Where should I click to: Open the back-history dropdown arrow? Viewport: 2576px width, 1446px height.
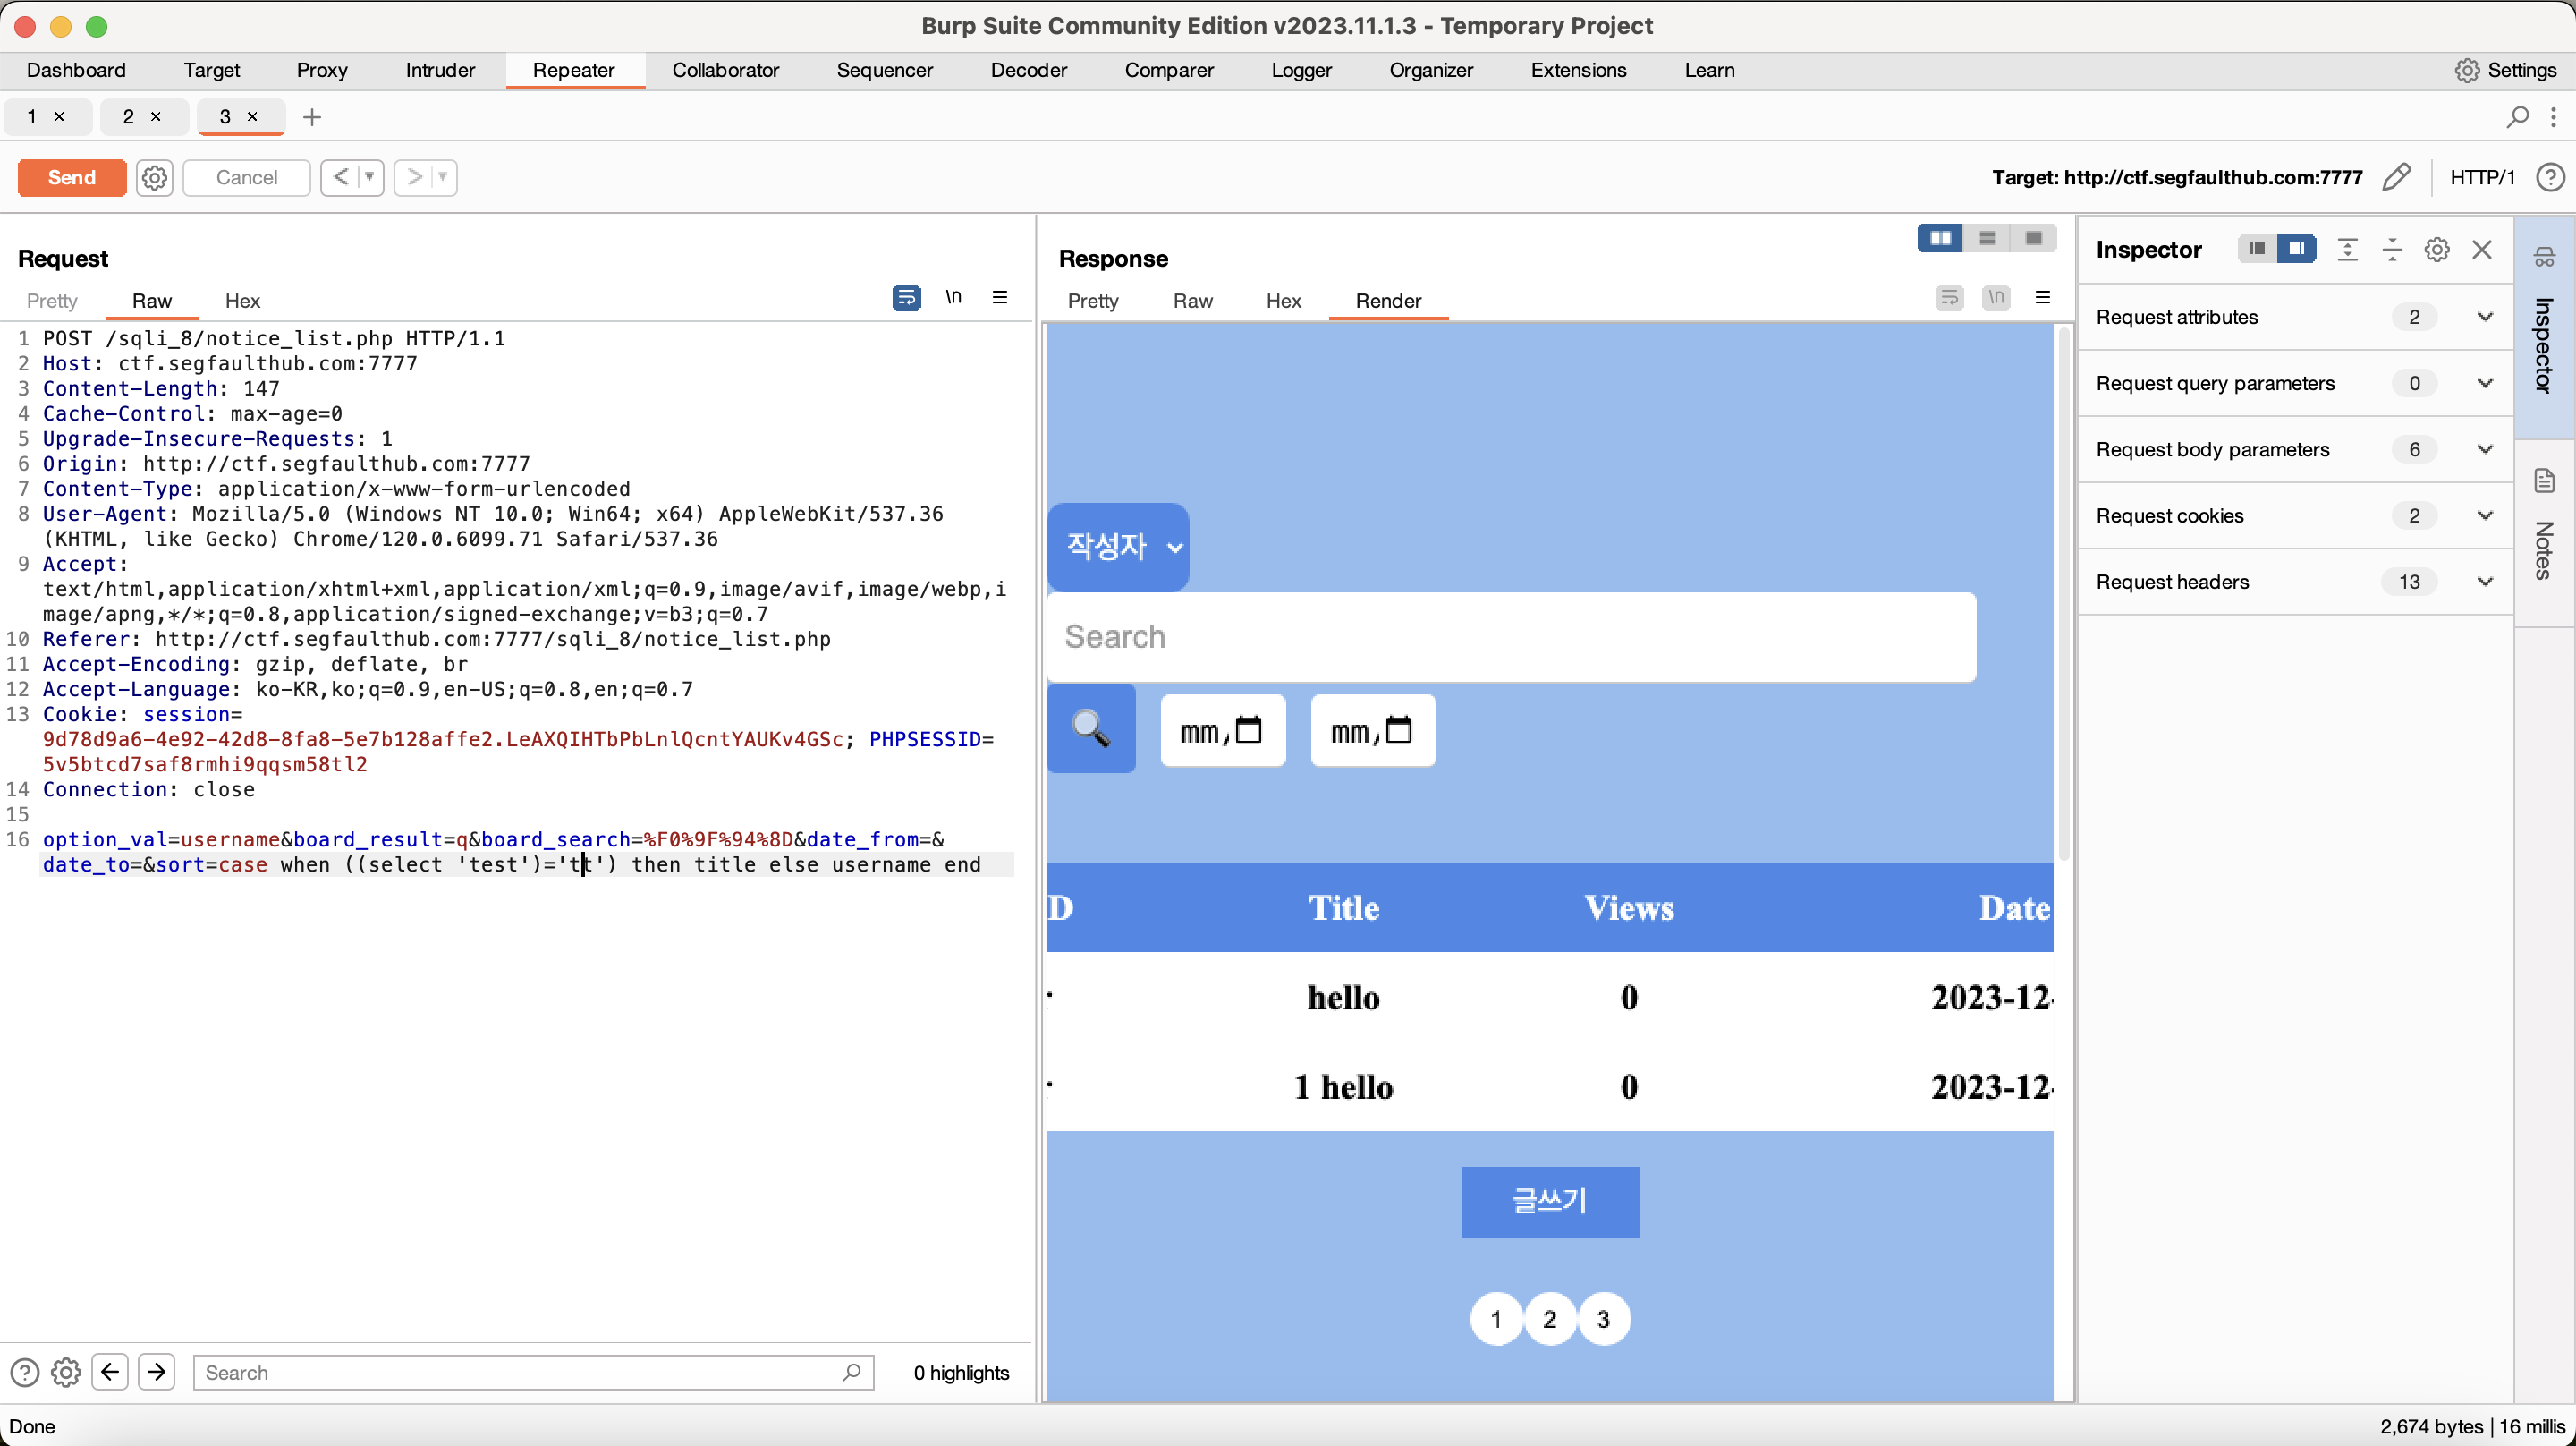pos(369,177)
